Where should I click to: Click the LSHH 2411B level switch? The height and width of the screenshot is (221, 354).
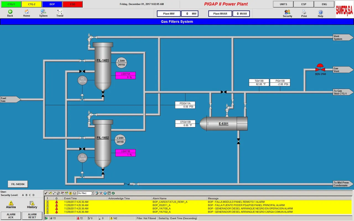pyautogui.click(x=120, y=140)
